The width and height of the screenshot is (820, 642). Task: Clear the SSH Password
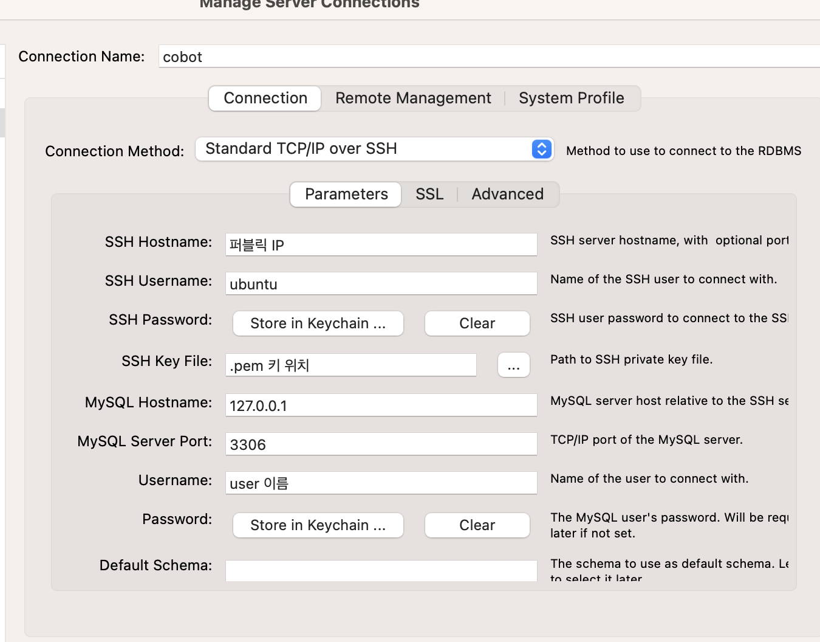pos(477,323)
